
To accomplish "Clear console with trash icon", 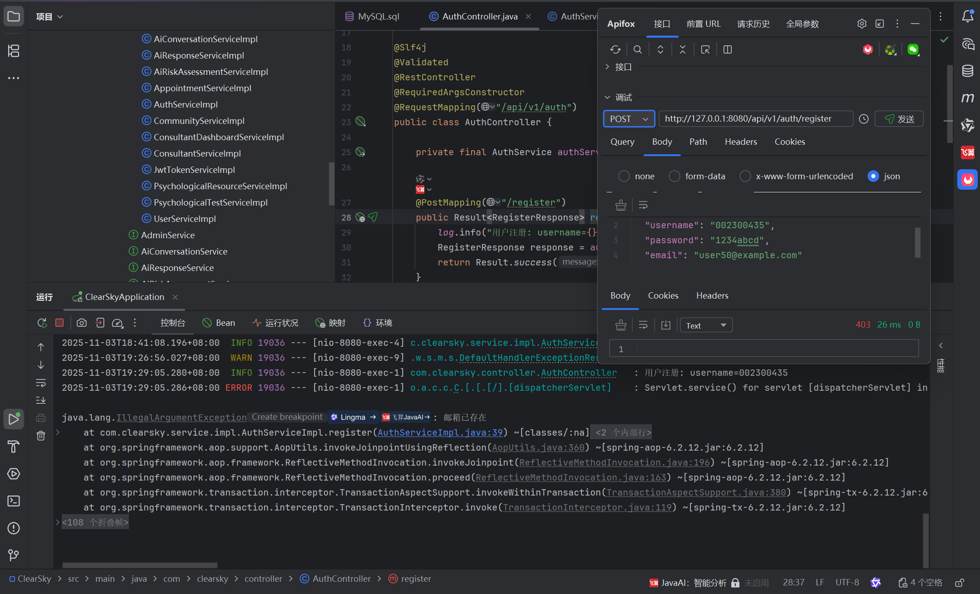I will point(41,436).
